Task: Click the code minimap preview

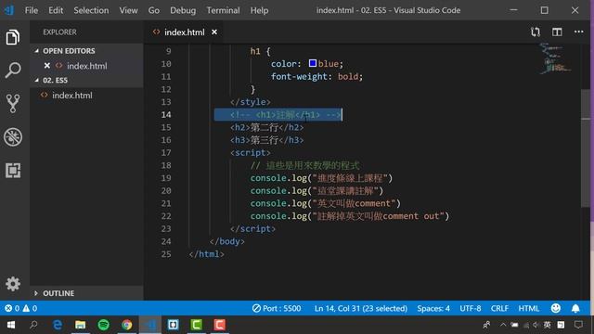Action: click(555, 59)
